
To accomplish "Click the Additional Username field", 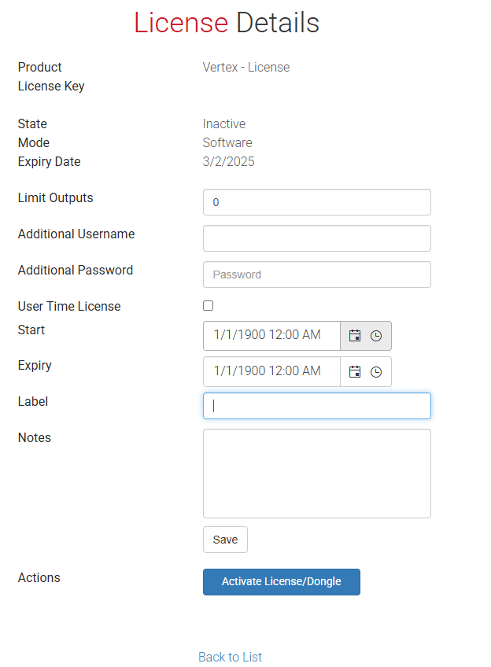I will (x=316, y=238).
